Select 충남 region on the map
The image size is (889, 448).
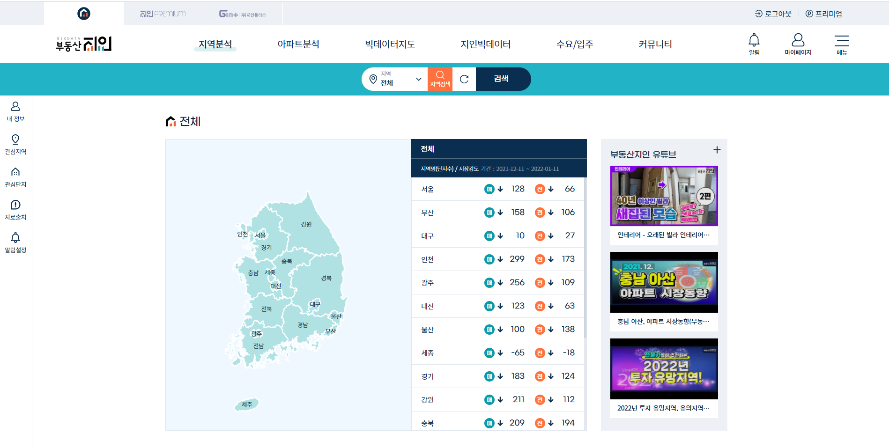(253, 273)
